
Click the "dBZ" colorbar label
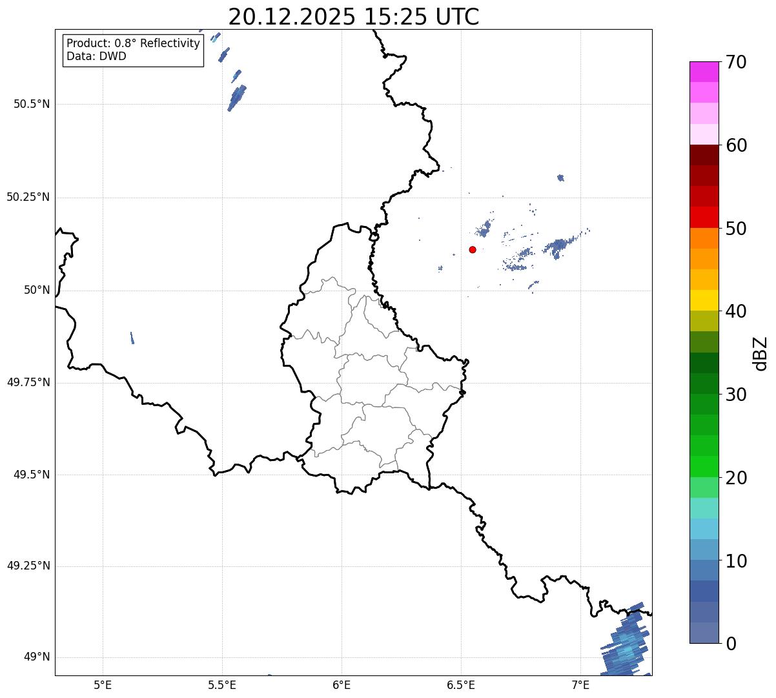(761, 353)
